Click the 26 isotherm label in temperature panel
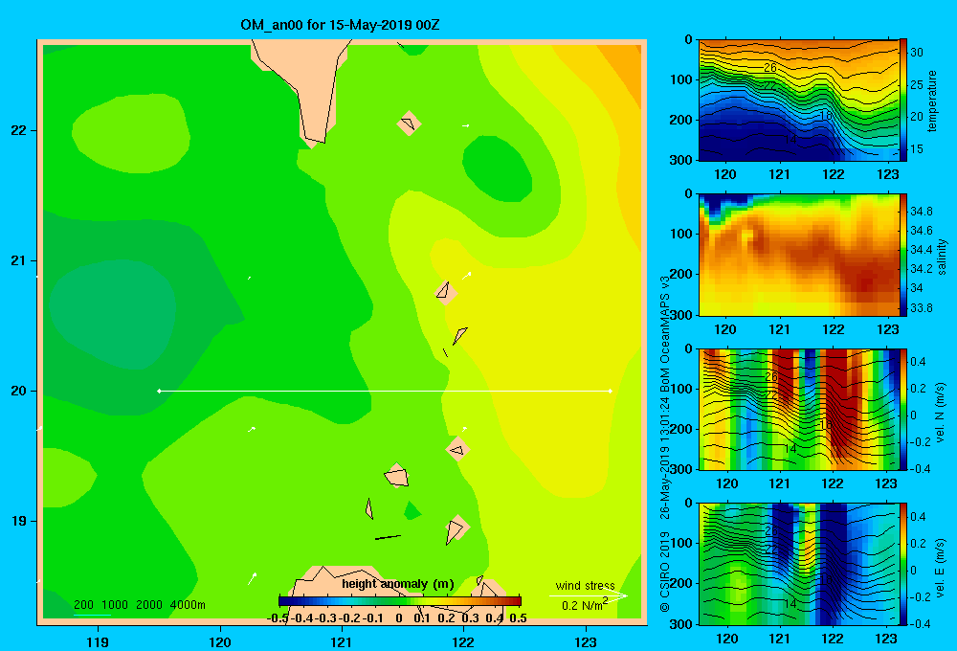This screenshot has width=957, height=651. click(770, 68)
